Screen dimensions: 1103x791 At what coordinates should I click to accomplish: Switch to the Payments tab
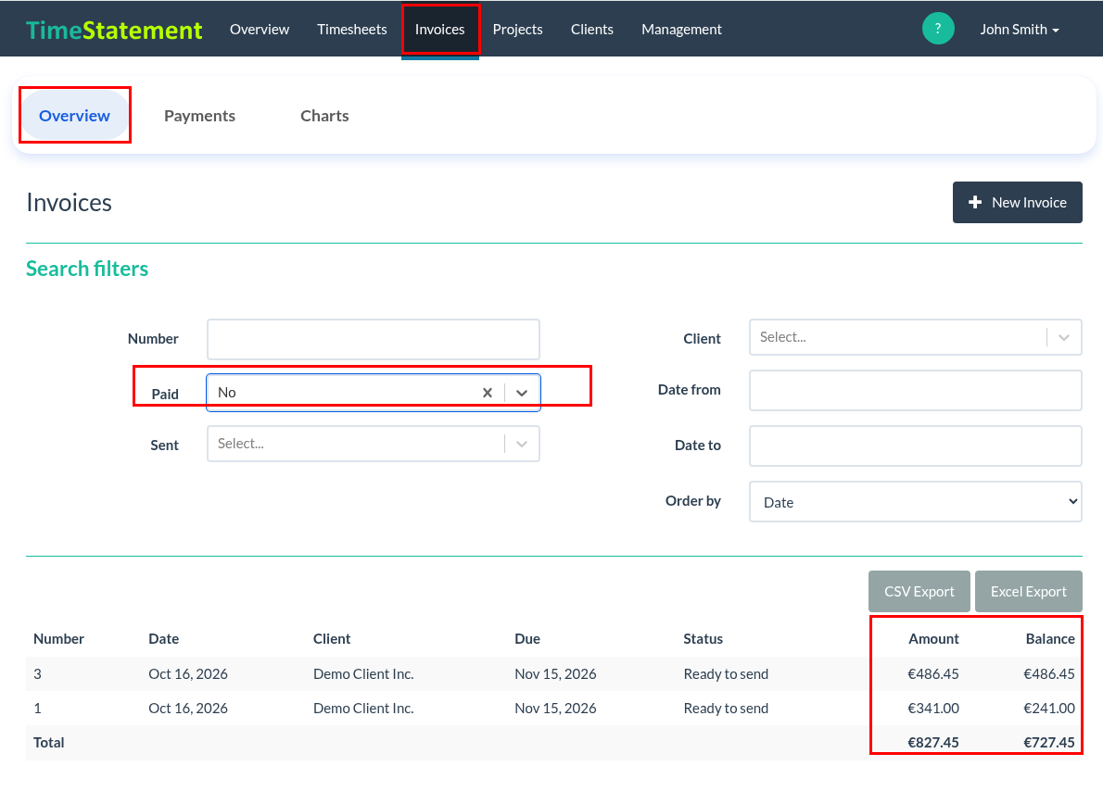(x=200, y=115)
